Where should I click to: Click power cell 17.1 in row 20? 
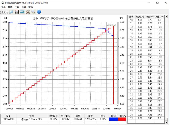coord(159,54)
